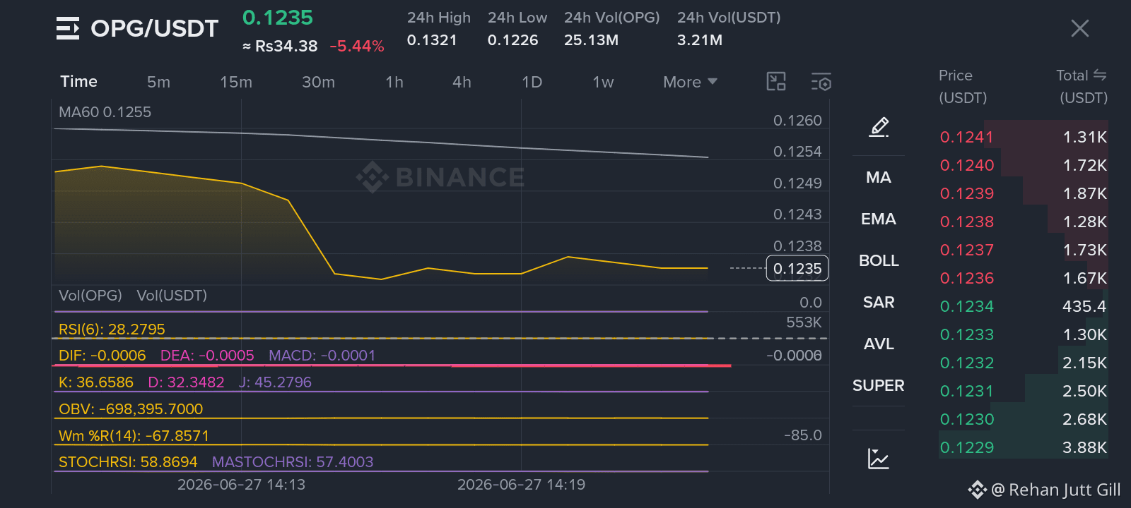Open the trading pair list menu icon
Image resolution: width=1131 pixels, height=508 pixels.
(68, 29)
